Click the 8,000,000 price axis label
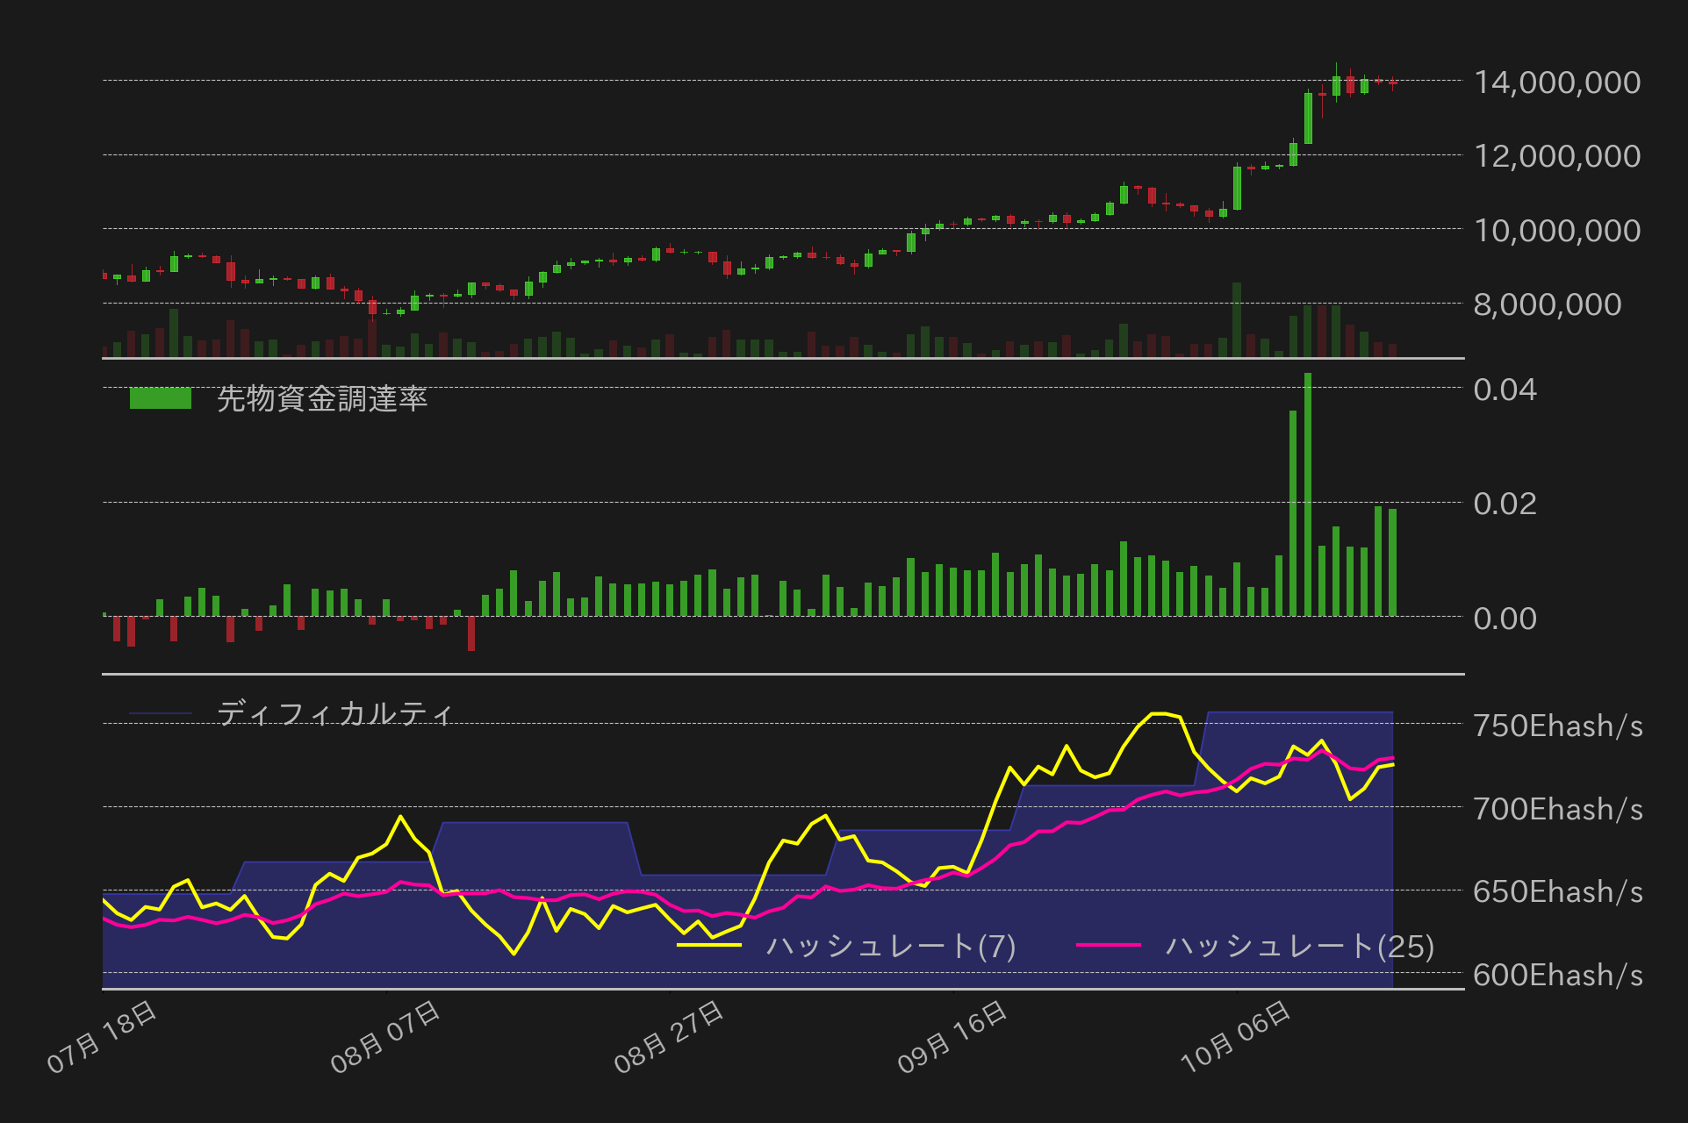The width and height of the screenshot is (1688, 1123). pos(1547,304)
